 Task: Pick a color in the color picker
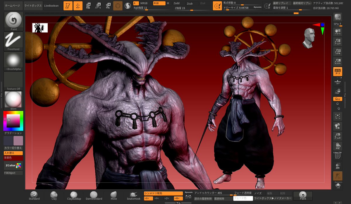pyautogui.click(x=13, y=121)
